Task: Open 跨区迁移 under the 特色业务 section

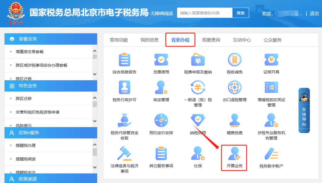Action: pos(24,99)
